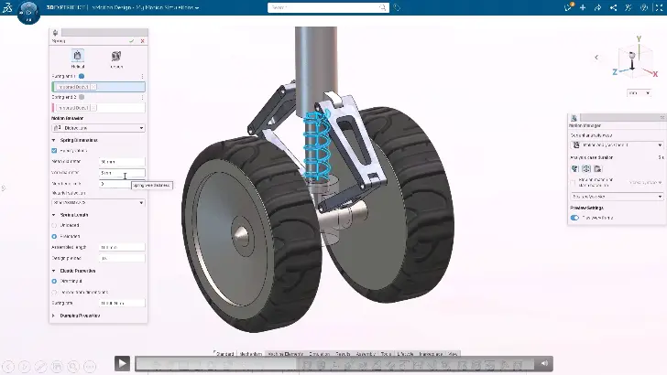667x375 pixels.
Task: Toggle the Preview Settings switch
Action: click(x=575, y=218)
